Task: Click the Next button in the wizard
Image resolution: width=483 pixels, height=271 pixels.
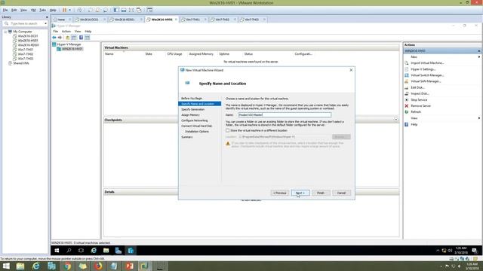Action: pyautogui.click(x=300, y=193)
